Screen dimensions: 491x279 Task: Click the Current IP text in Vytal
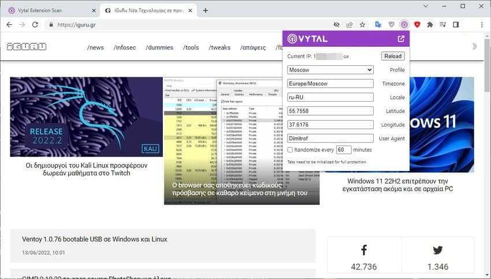click(318, 57)
